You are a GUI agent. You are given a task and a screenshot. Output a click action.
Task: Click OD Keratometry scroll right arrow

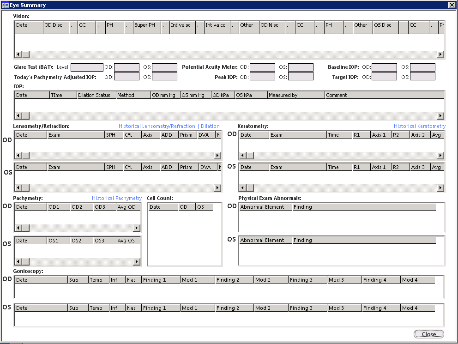(x=440, y=155)
